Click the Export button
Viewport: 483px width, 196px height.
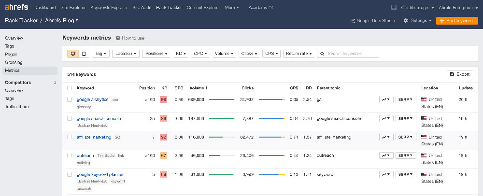(460, 74)
